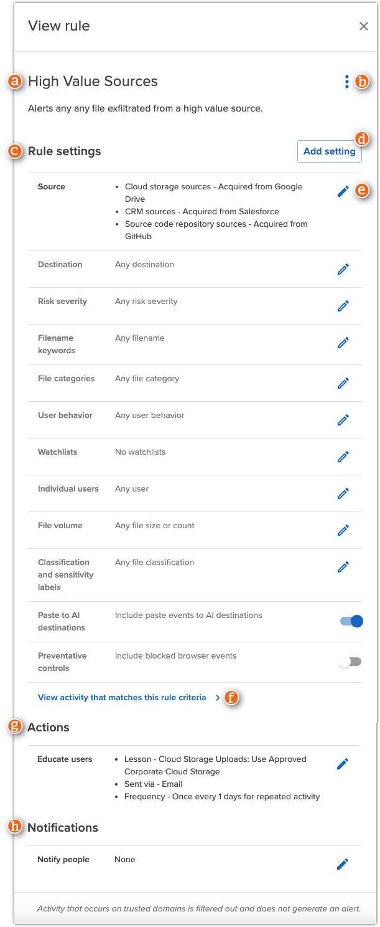
Task: Click the dialog scrollbar on the right
Action: [376, 463]
